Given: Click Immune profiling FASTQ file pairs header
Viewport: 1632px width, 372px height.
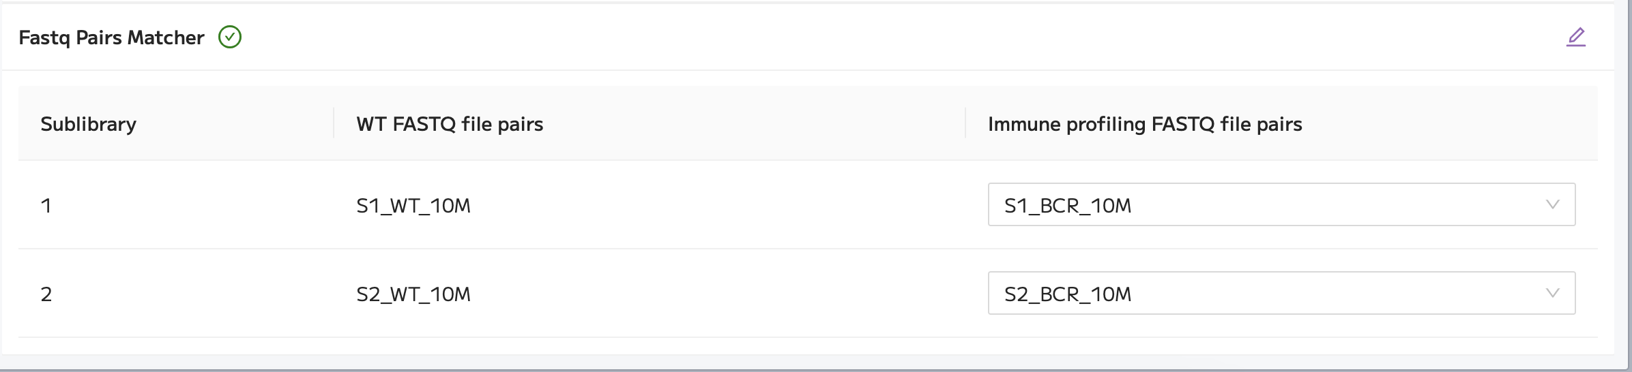Looking at the screenshot, I should (1145, 124).
